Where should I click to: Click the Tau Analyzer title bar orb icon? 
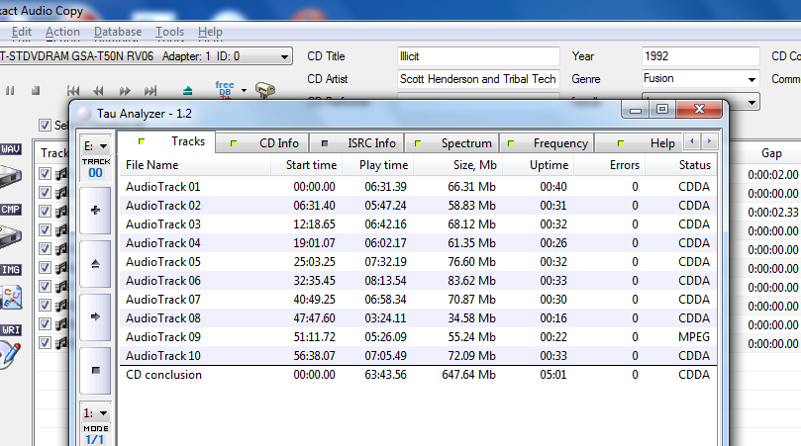point(84,114)
